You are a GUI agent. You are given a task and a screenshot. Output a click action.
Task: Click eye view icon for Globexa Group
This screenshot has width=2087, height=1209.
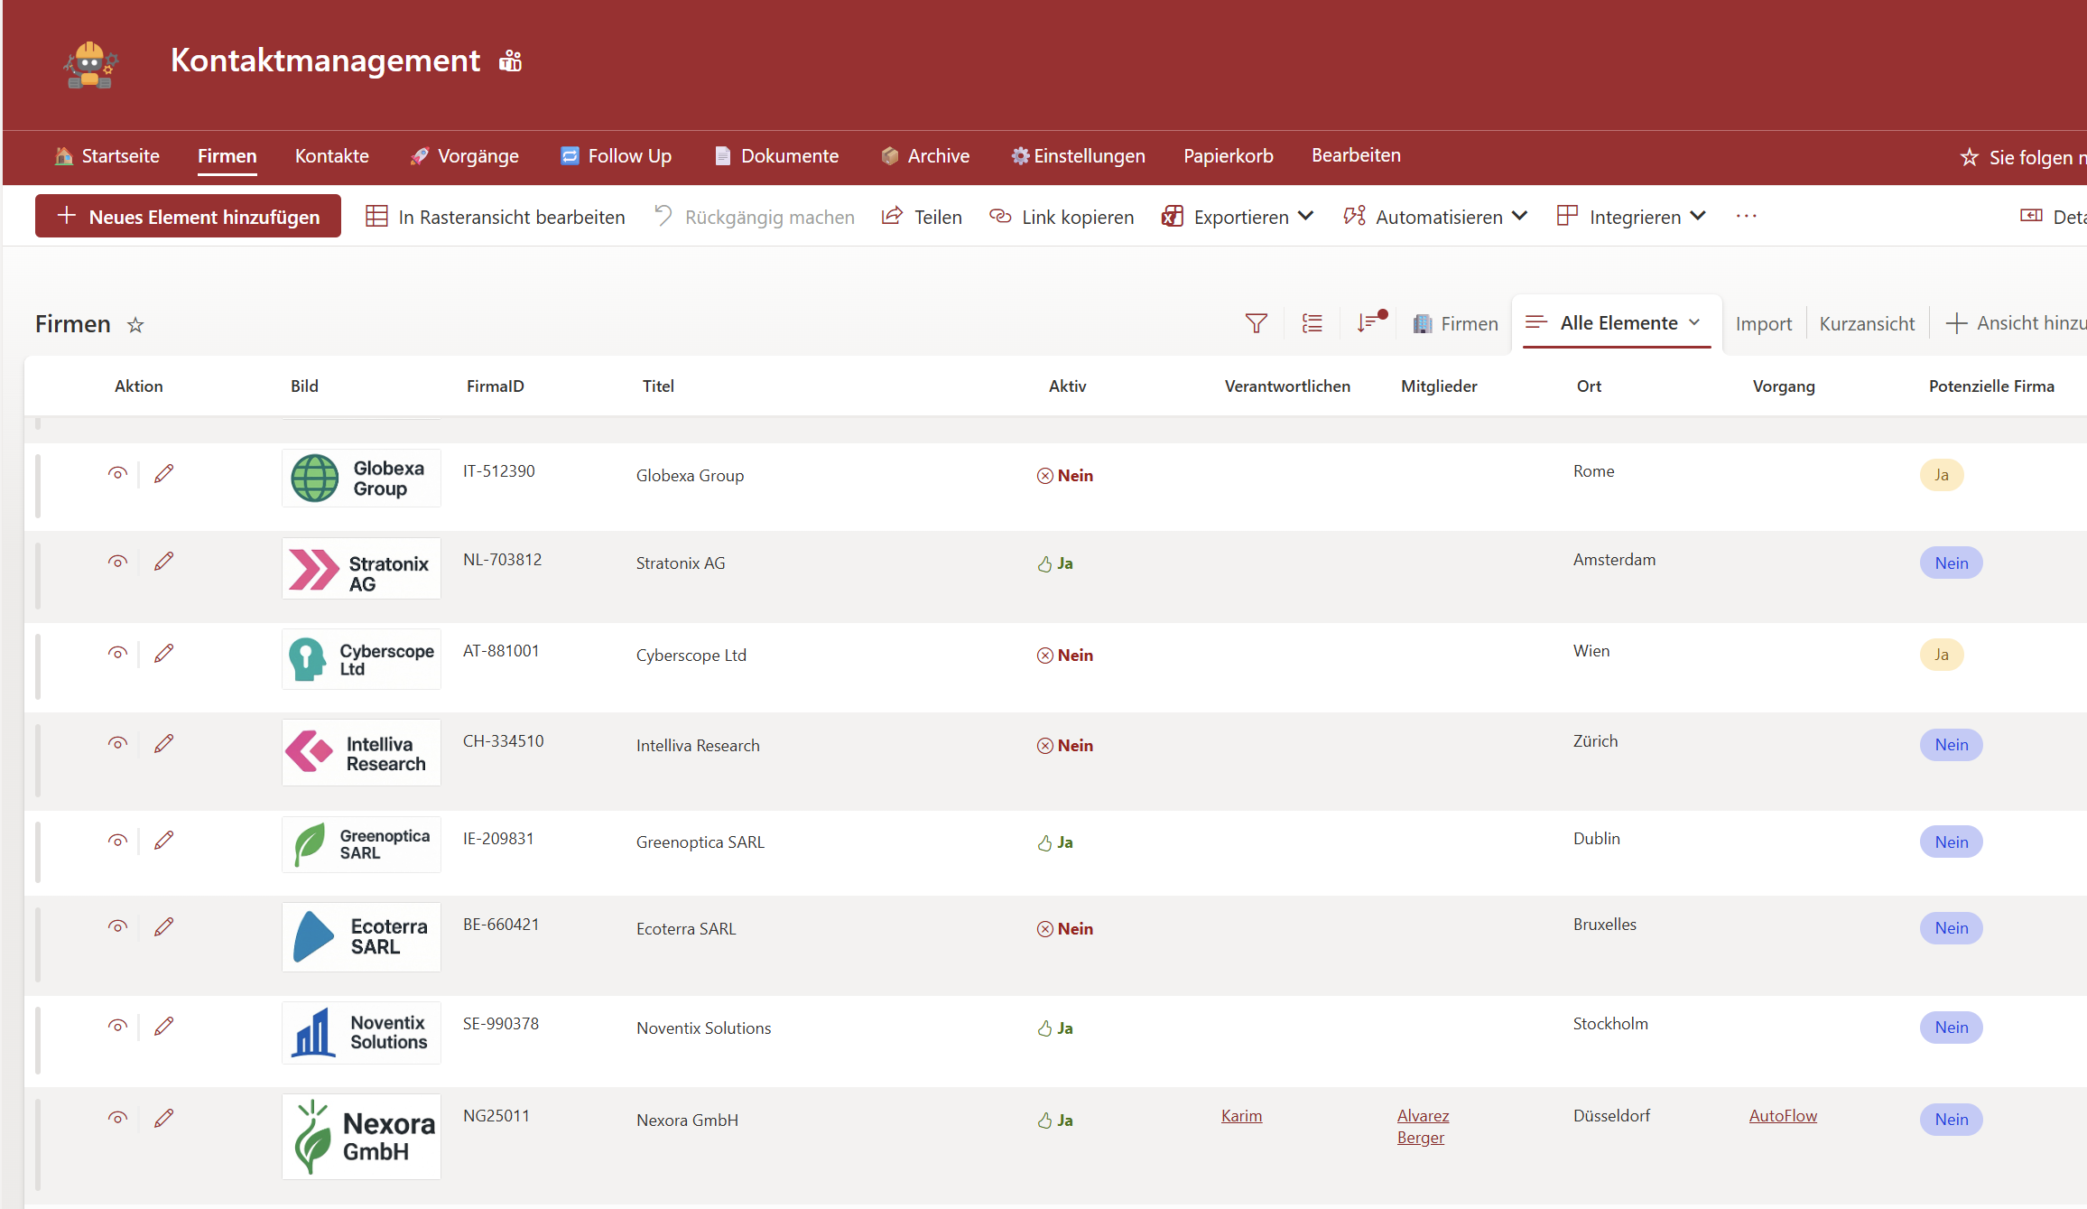click(117, 473)
